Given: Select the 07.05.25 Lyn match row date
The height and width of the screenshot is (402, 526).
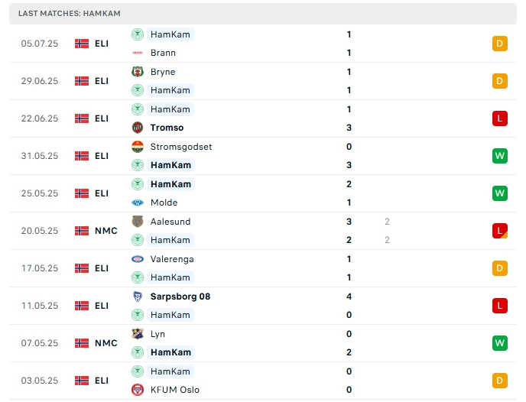Looking at the screenshot, I should [x=40, y=343].
